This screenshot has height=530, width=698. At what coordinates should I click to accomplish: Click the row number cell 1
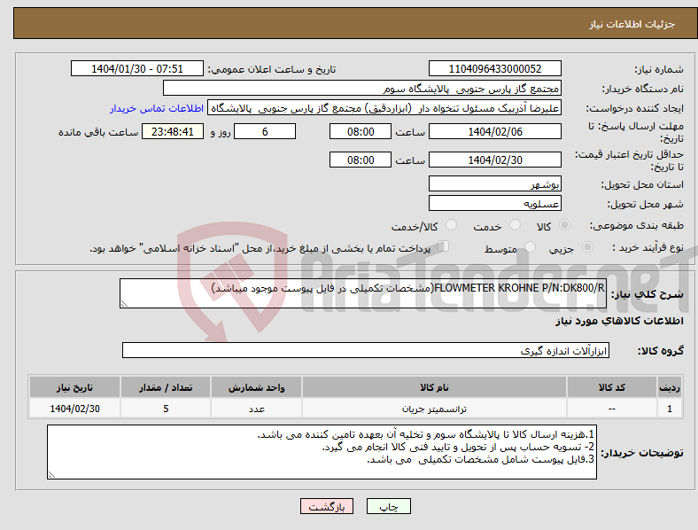pos(670,409)
